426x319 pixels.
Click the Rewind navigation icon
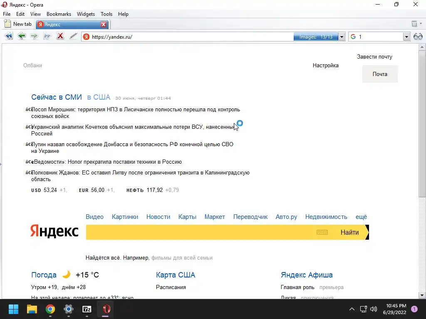(9, 36)
